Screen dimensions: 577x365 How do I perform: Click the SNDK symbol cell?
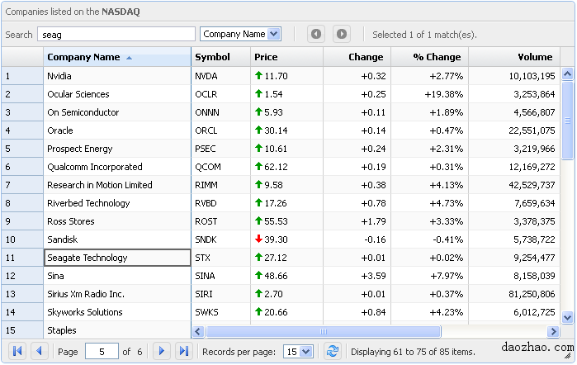220,239
